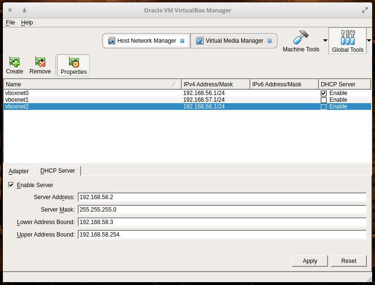Viewport: 375px width, 285px height.
Task: Open the Global Tools dropdown arrow
Action: (x=369, y=40)
